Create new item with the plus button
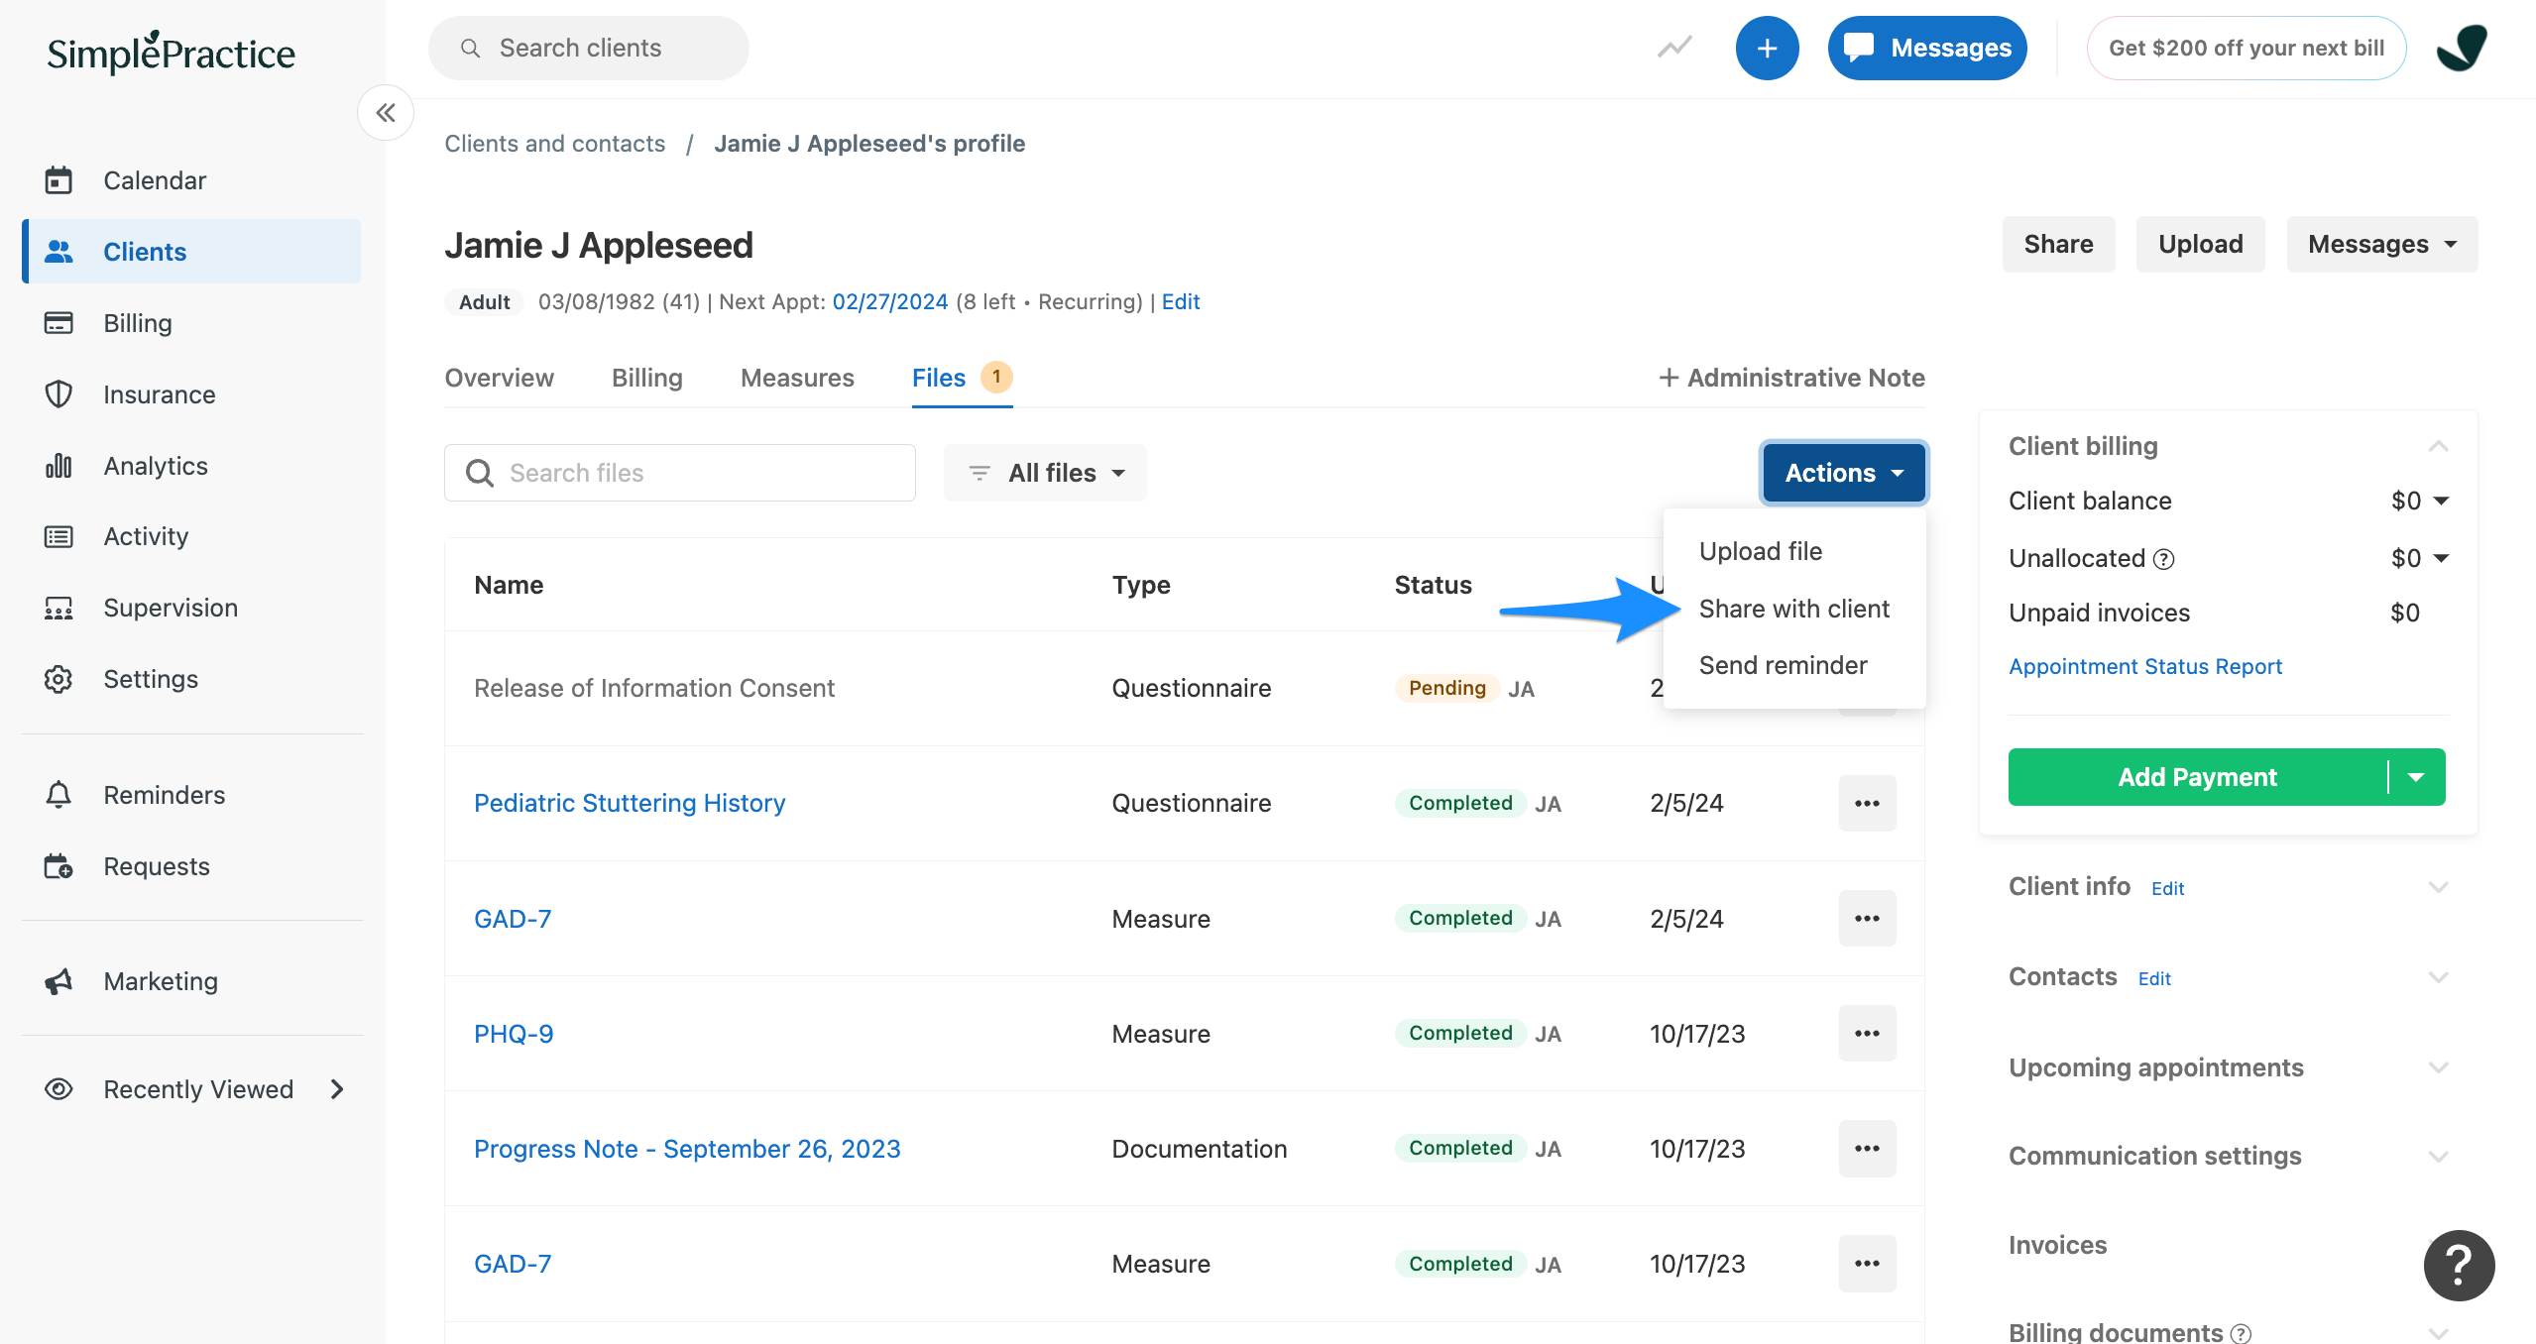 pyautogui.click(x=1768, y=47)
